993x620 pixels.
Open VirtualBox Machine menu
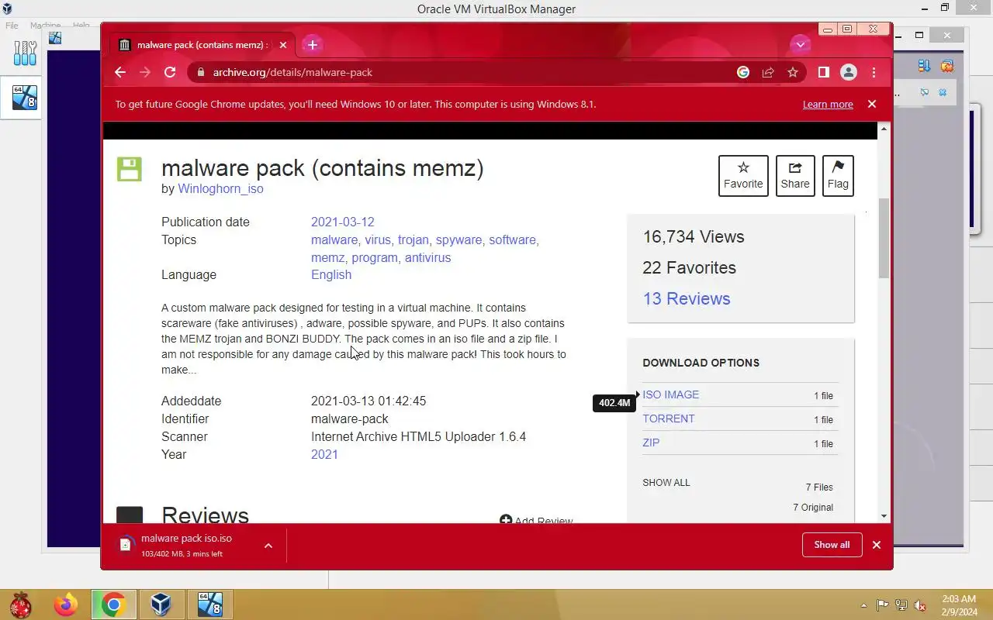(45, 26)
